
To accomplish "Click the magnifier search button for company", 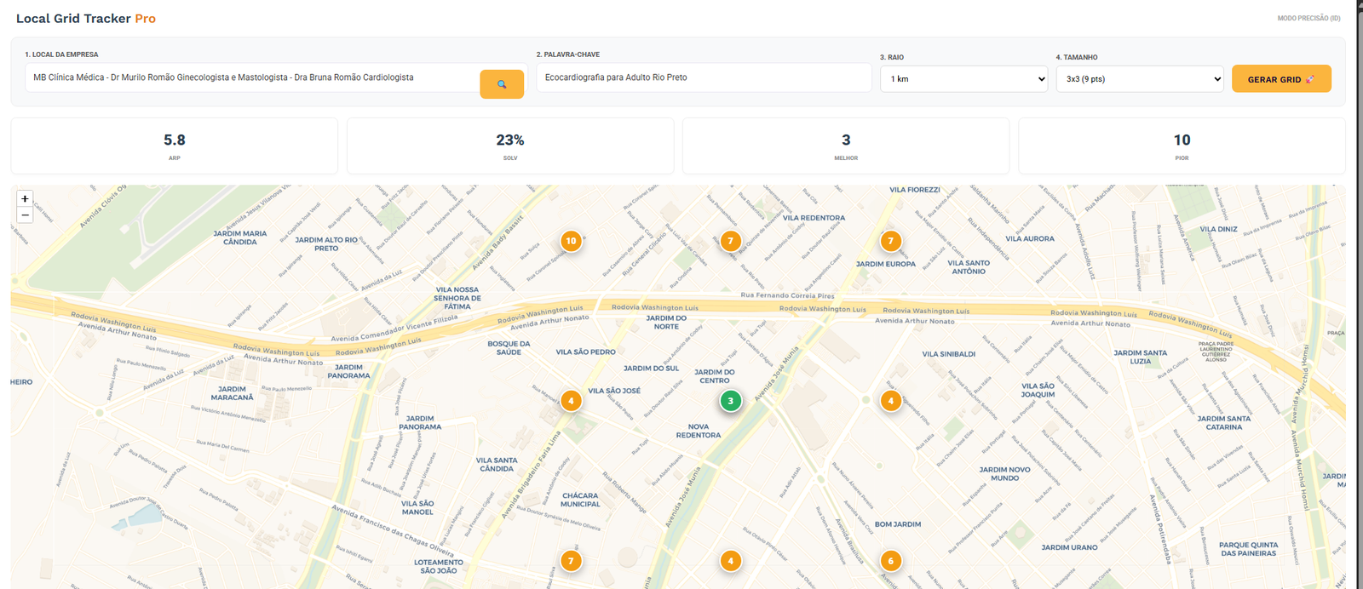I will pos(502,84).
